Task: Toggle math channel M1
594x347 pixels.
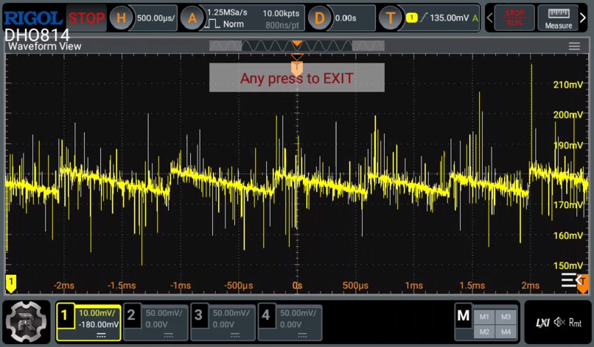Action: point(483,317)
